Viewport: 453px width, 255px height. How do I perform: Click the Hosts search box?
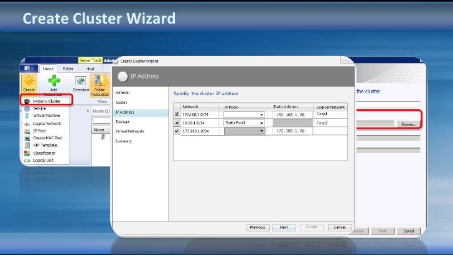tap(101, 120)
